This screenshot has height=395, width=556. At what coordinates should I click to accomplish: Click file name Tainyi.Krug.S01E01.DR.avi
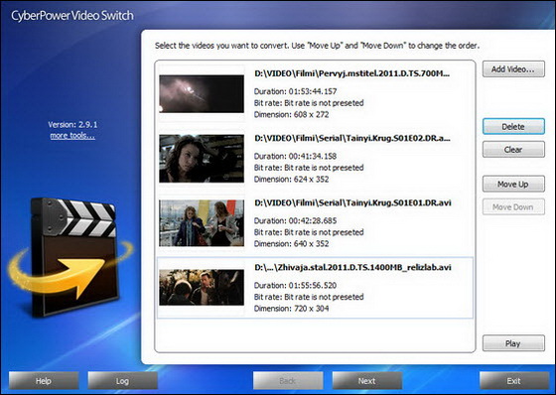pos(352,202)
